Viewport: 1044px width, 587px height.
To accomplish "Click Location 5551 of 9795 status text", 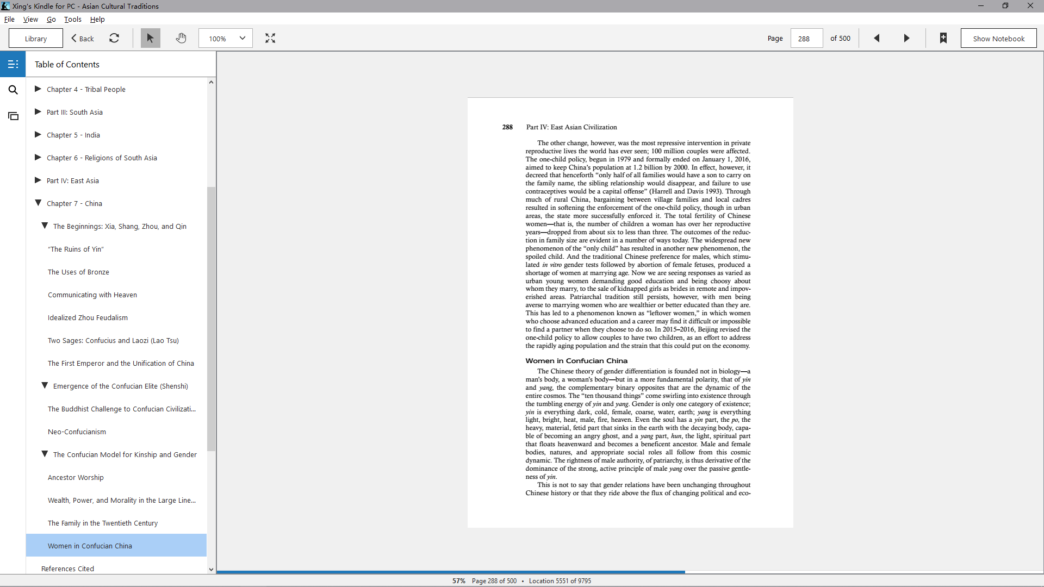I will (560, 581).
